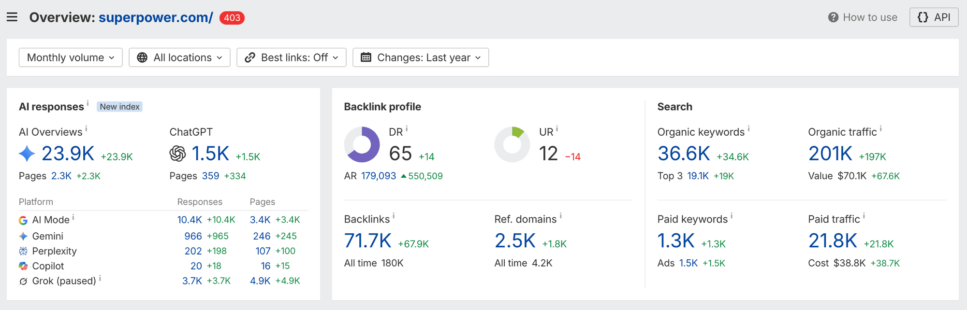Click the ChatGPT logo icon
The height and width of the screenshot is (310, 967).
pyautogui.click(x=177, y=154)
